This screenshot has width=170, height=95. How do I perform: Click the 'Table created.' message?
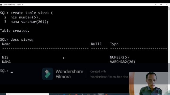(x=15, y=31)
